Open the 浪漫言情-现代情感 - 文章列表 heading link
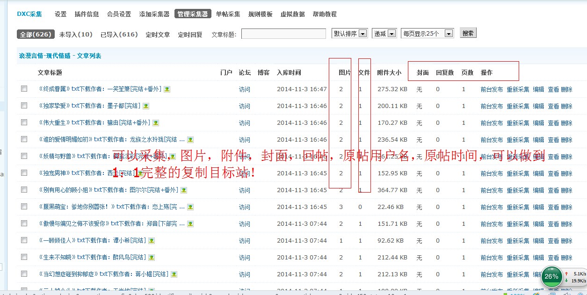This screenshot has width=587, height=295. (x=60, y=56)
